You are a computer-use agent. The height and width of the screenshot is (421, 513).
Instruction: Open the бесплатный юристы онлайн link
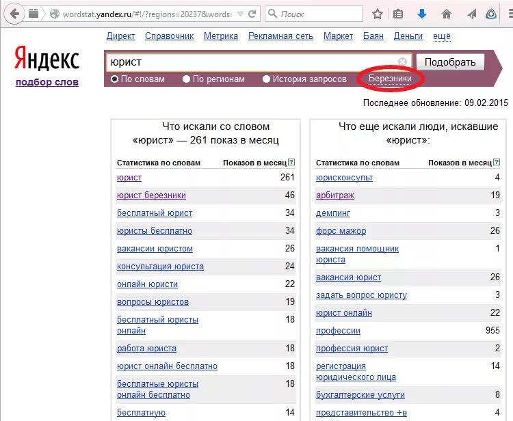[x=158, y=325]
